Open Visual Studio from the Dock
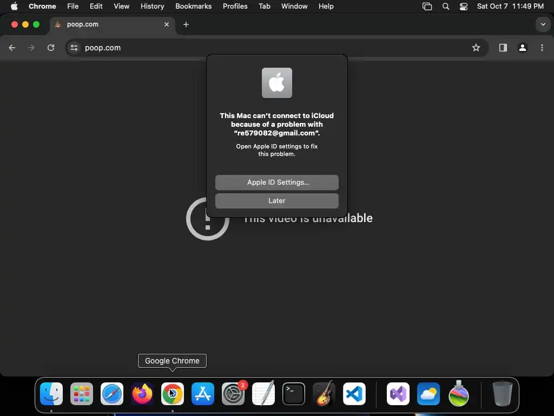 click(x=398, y=394)
